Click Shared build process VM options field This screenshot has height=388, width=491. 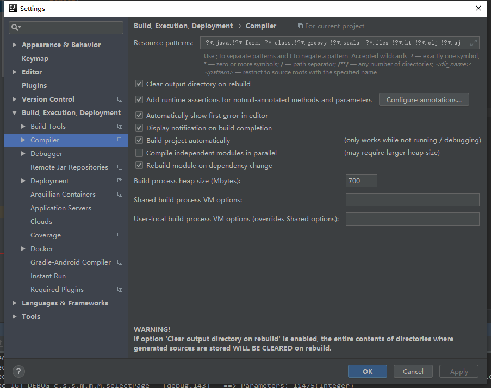[412, 200]
